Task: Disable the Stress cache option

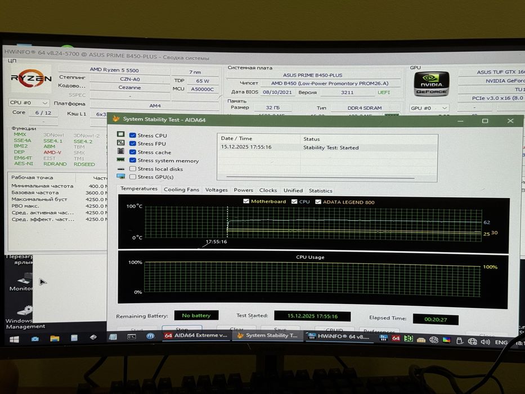Action: click(133, 152)
